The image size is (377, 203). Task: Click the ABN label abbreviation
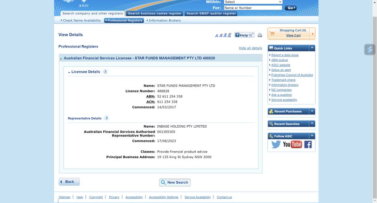click(150, 97)
